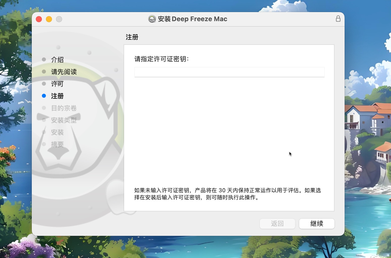Click the blue bullet beside 注册 step
Viewport: 391px width, 258px height.
[44, 96]
